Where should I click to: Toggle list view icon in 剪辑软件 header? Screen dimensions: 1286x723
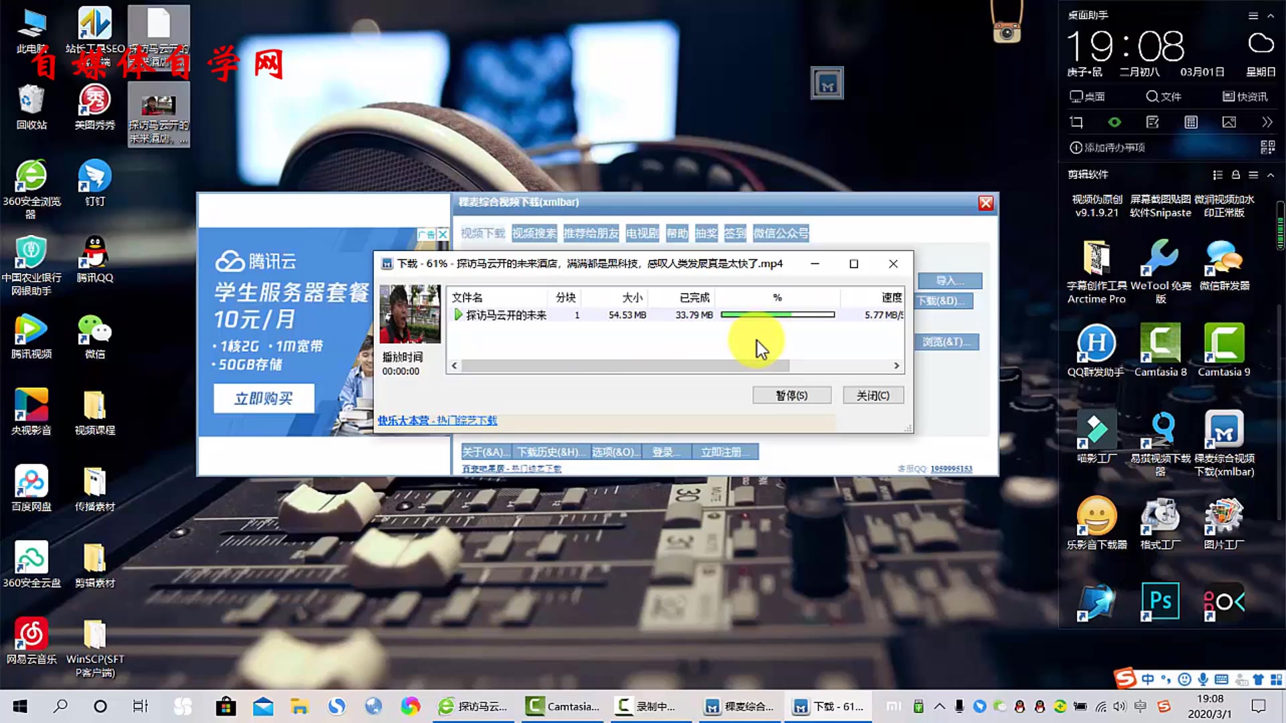click(x=1218, y=175)
